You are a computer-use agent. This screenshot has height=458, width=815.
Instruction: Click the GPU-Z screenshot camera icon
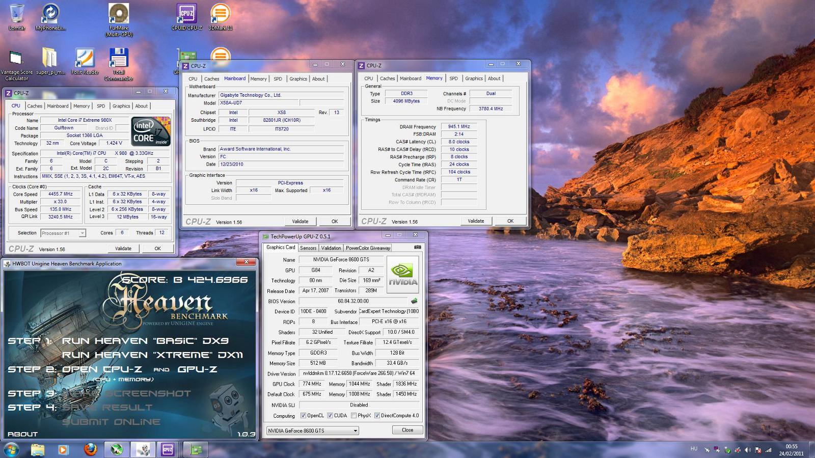[418, 247]
